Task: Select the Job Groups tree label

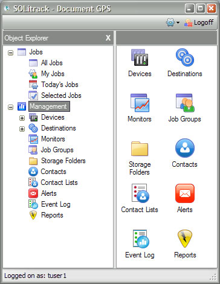Action: pyautogui.click(x=57, y=150)
